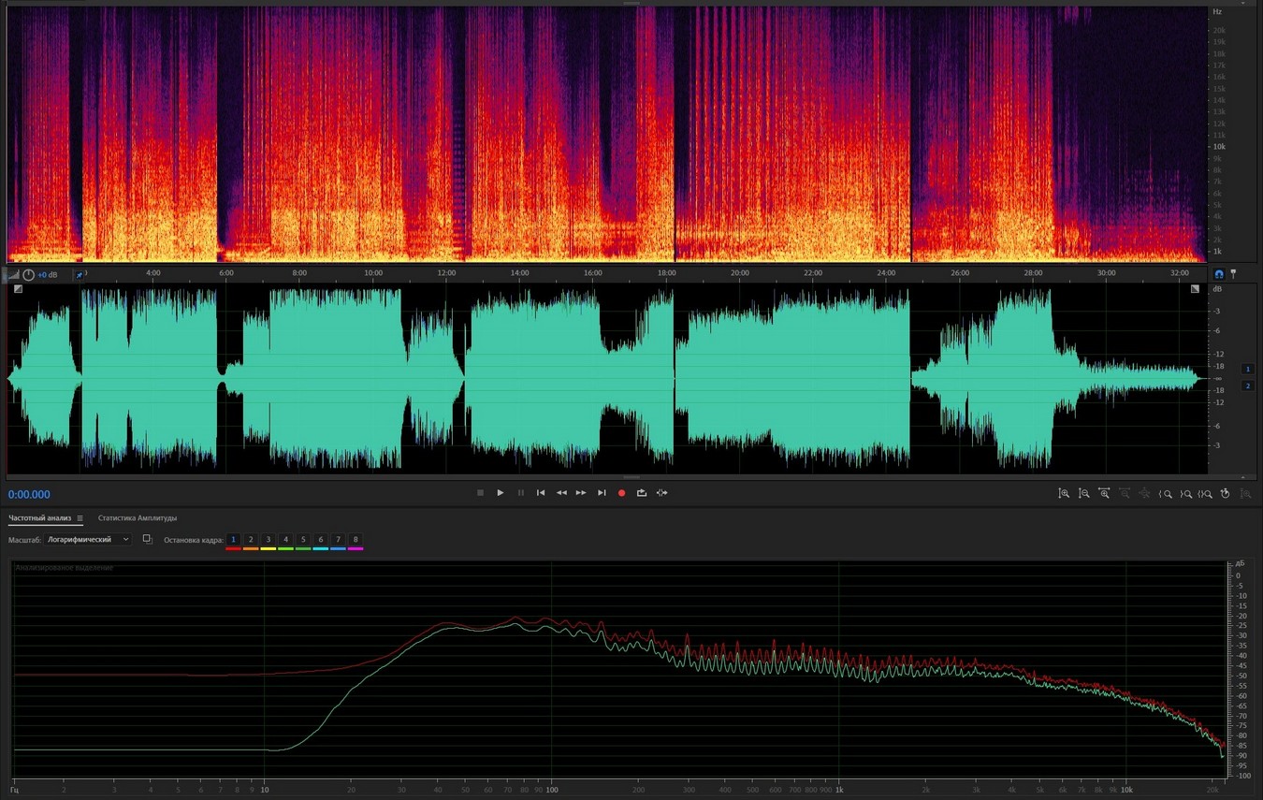Toggle the snapping magnet icon
The width and height of the screenshot is (1263, 800).
1218,274
